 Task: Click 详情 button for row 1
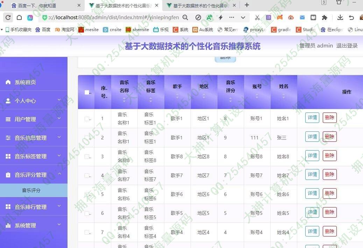tap(312, 118)
